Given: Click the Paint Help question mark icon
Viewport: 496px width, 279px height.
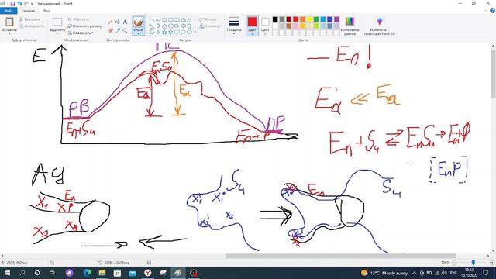Looking at the screenshot, I should click(492, 11).
